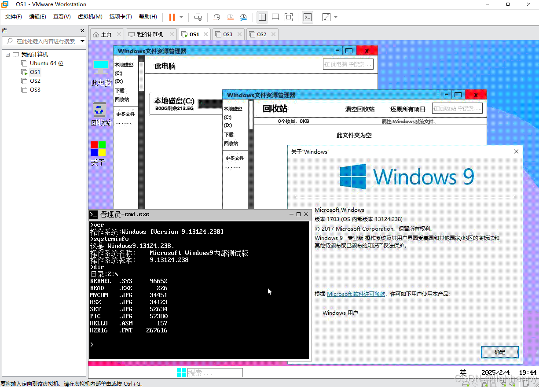Open the Microsoft 软件许可条款 link
Image resolution: width=539 pixels, height=387 pixels.
coord(356,294)
